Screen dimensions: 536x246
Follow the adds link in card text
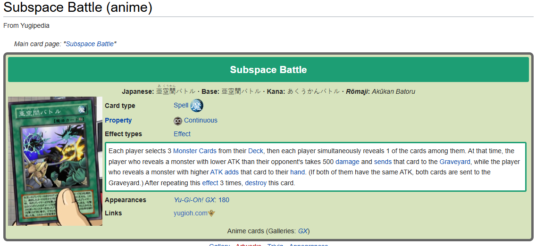[232, 172]
